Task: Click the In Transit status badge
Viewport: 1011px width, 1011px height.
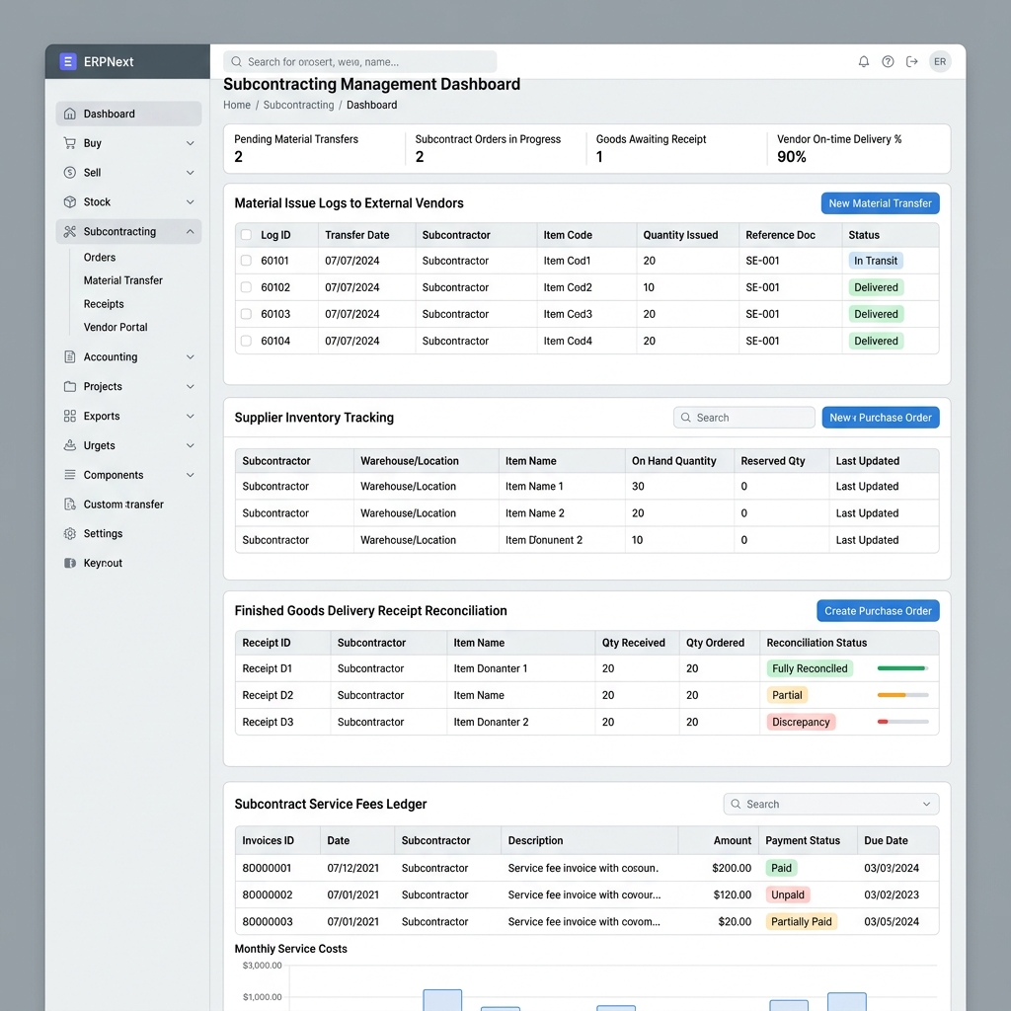Action: pyautogui.click(x=876, y=261)
